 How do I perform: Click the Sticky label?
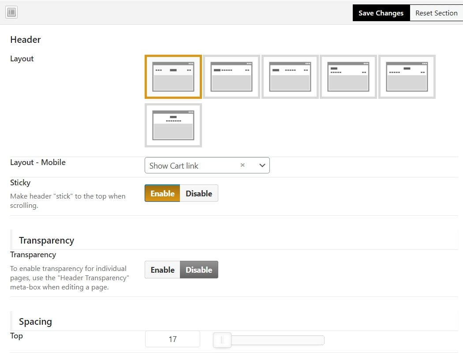[x=20, y=183]
